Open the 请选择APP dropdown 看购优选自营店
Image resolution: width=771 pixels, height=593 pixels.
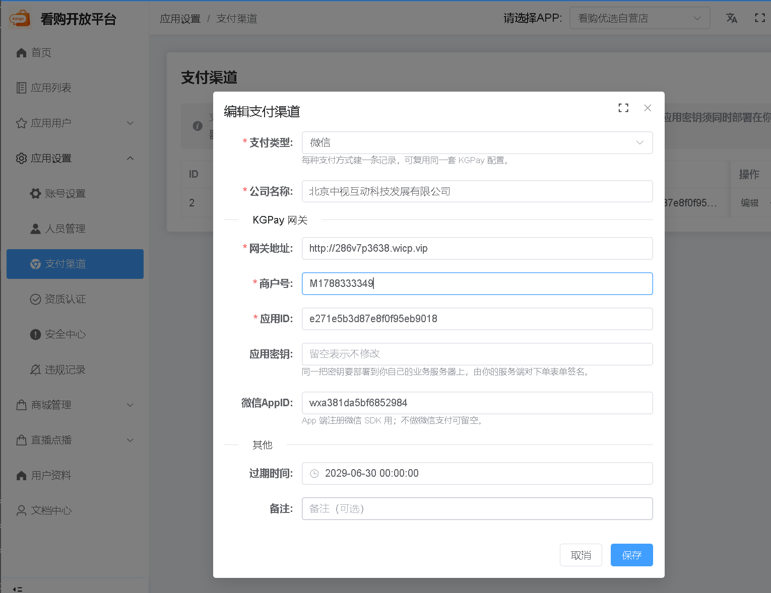(x=640, y=18)
